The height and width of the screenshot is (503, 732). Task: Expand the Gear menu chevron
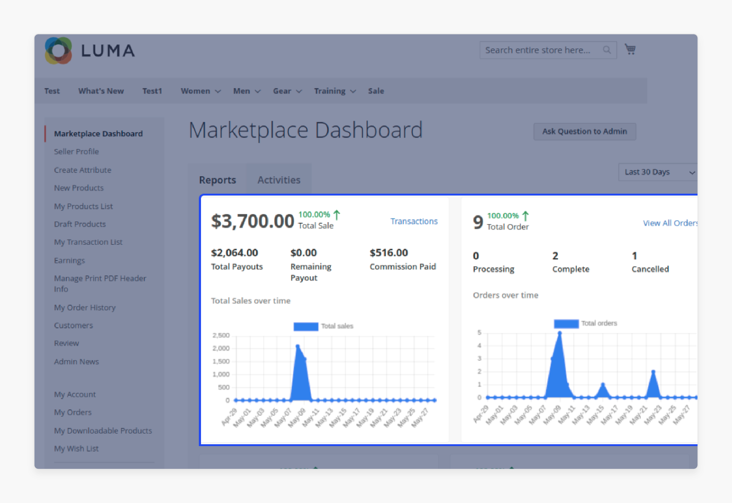click(x=299, y=91)
